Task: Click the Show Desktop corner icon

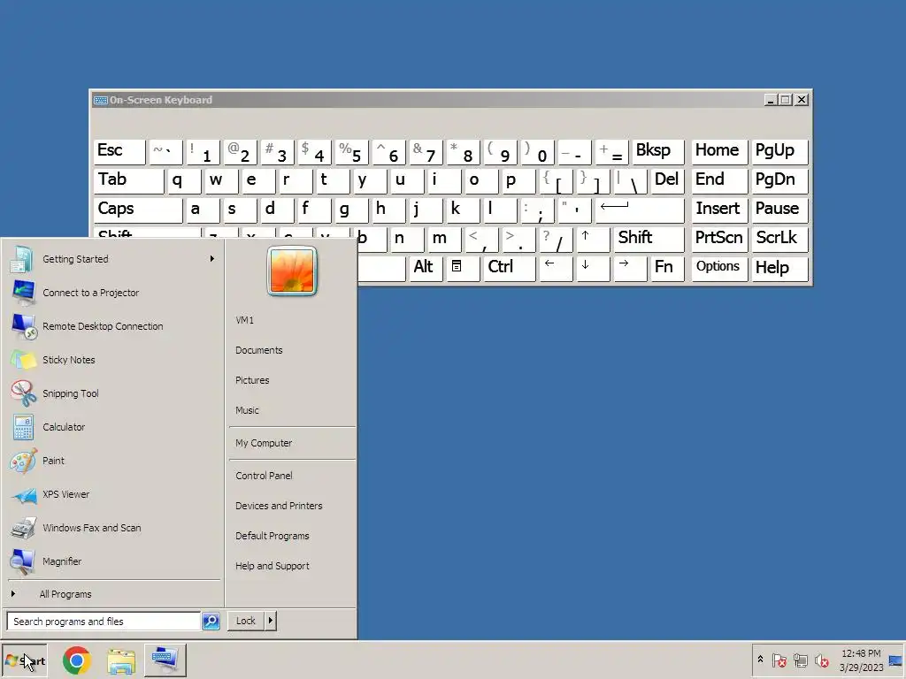Action: (895, 660)
